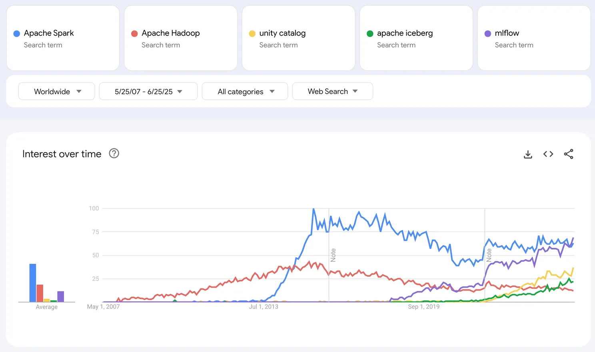Viewport: 595px width, 352px height.
Task: Click the blue Average bar
Action: pyautogui.click(x=33, y=283)
